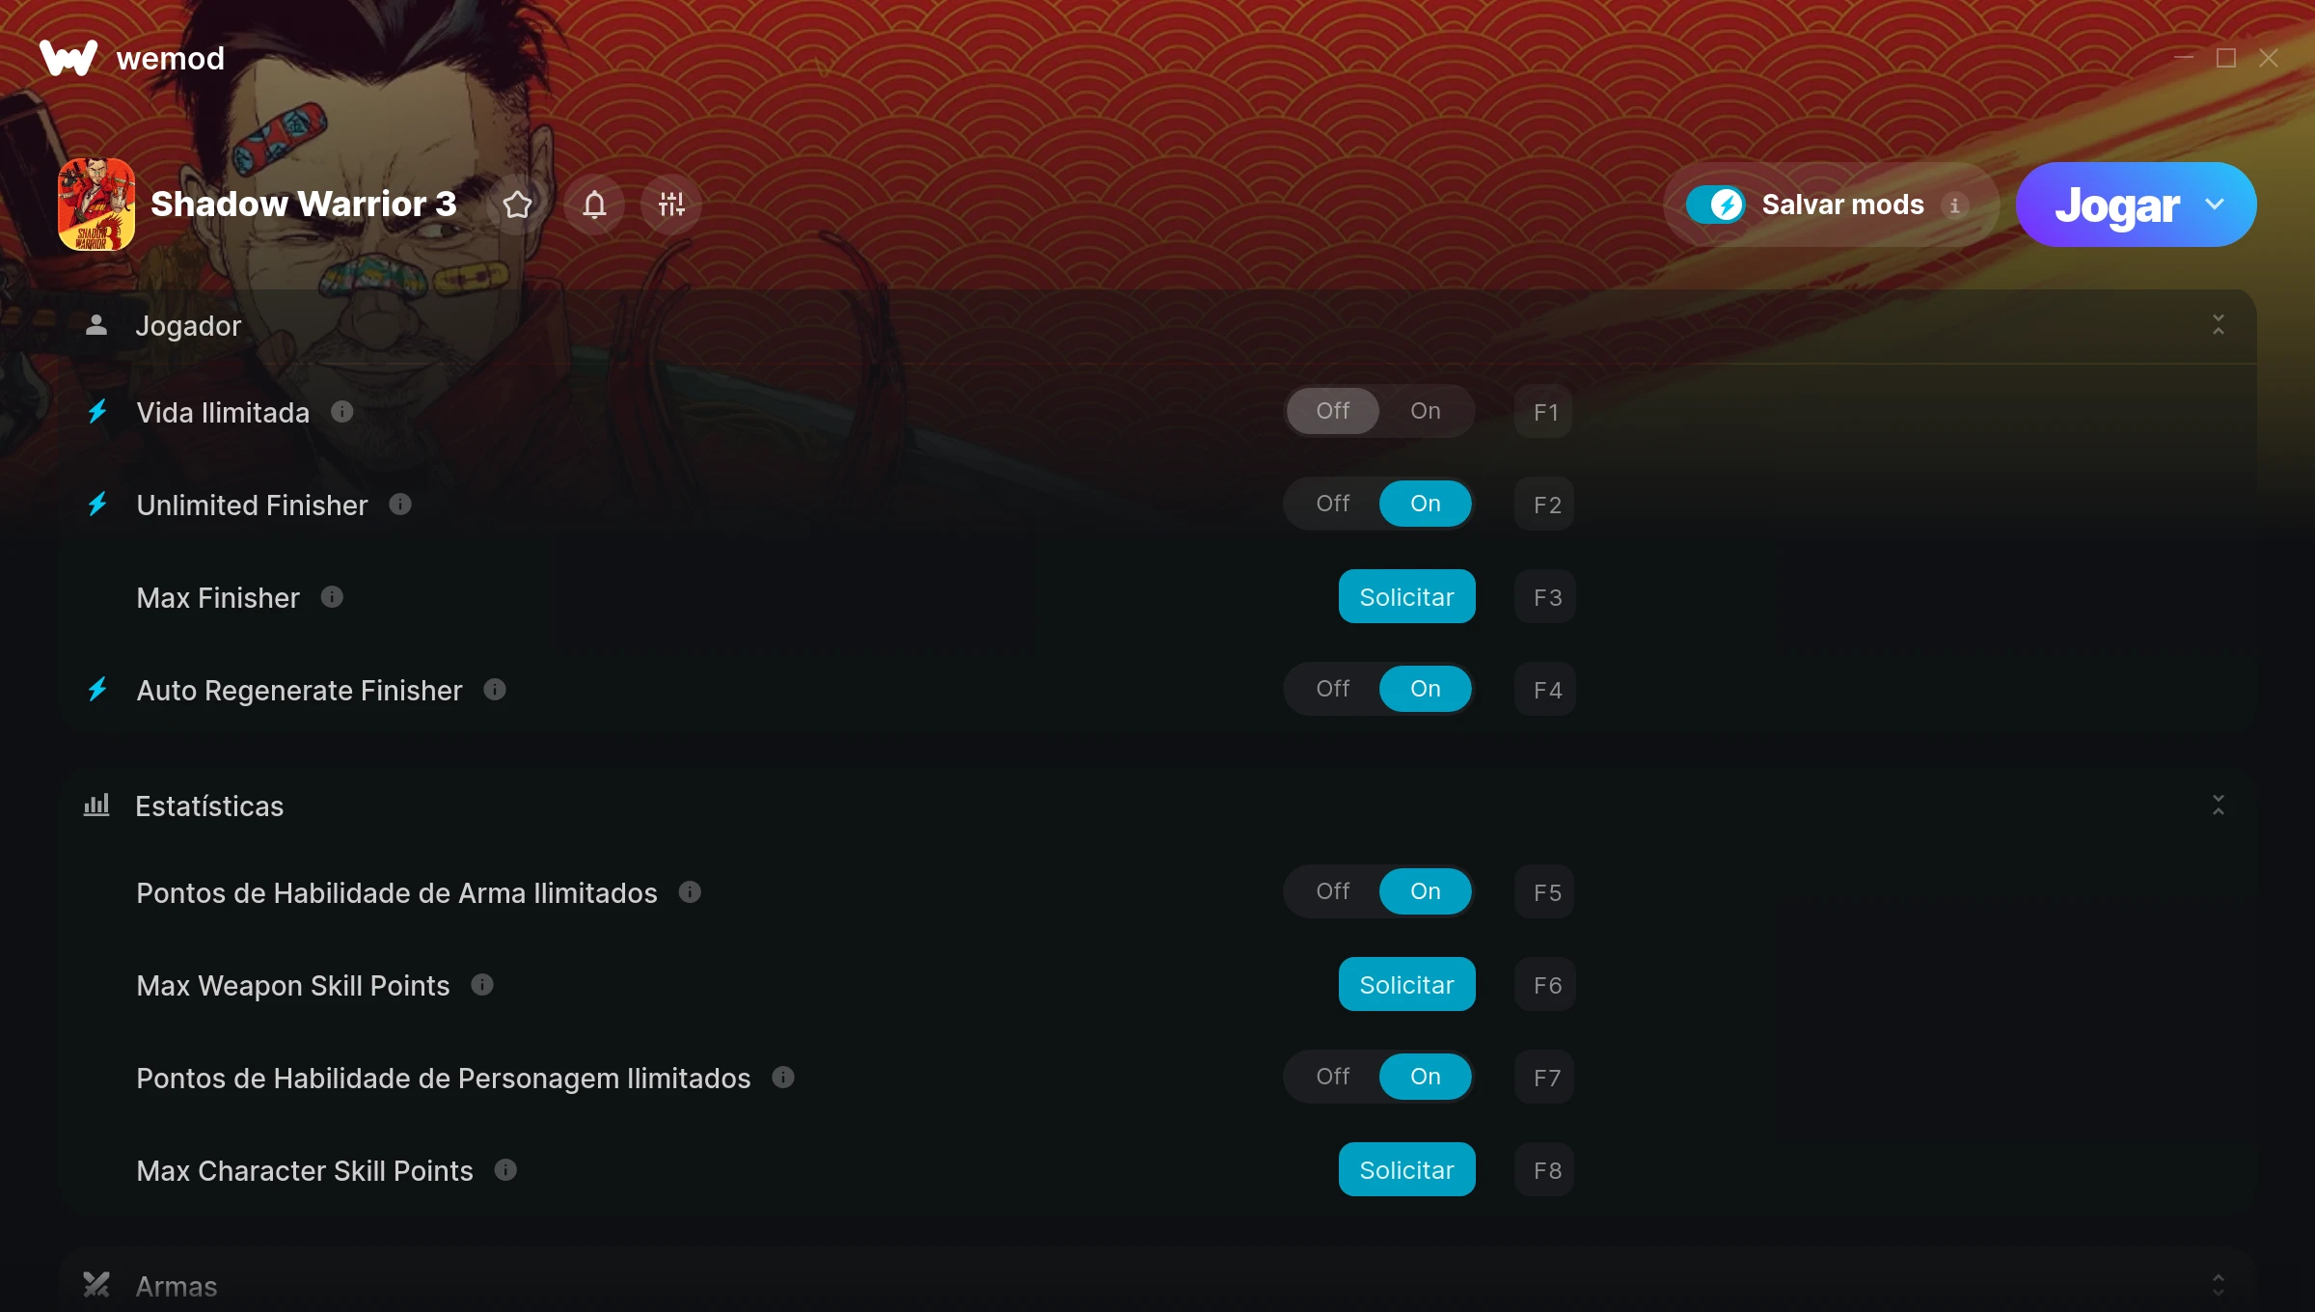This screenshot has width=2315, height=1312.
Task: Click the WeMod logo icon
Action: coord(68,58)
